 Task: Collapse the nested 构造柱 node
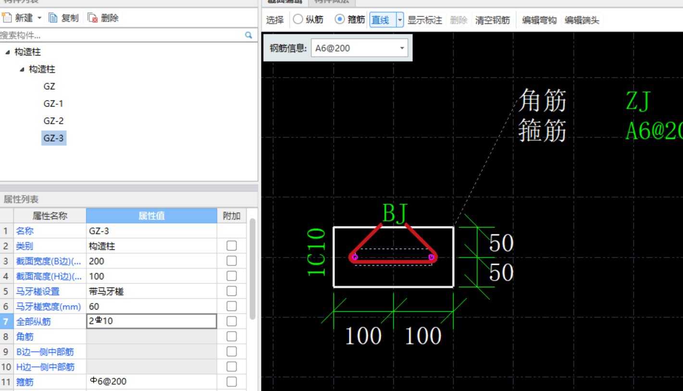tap(22, 69)
